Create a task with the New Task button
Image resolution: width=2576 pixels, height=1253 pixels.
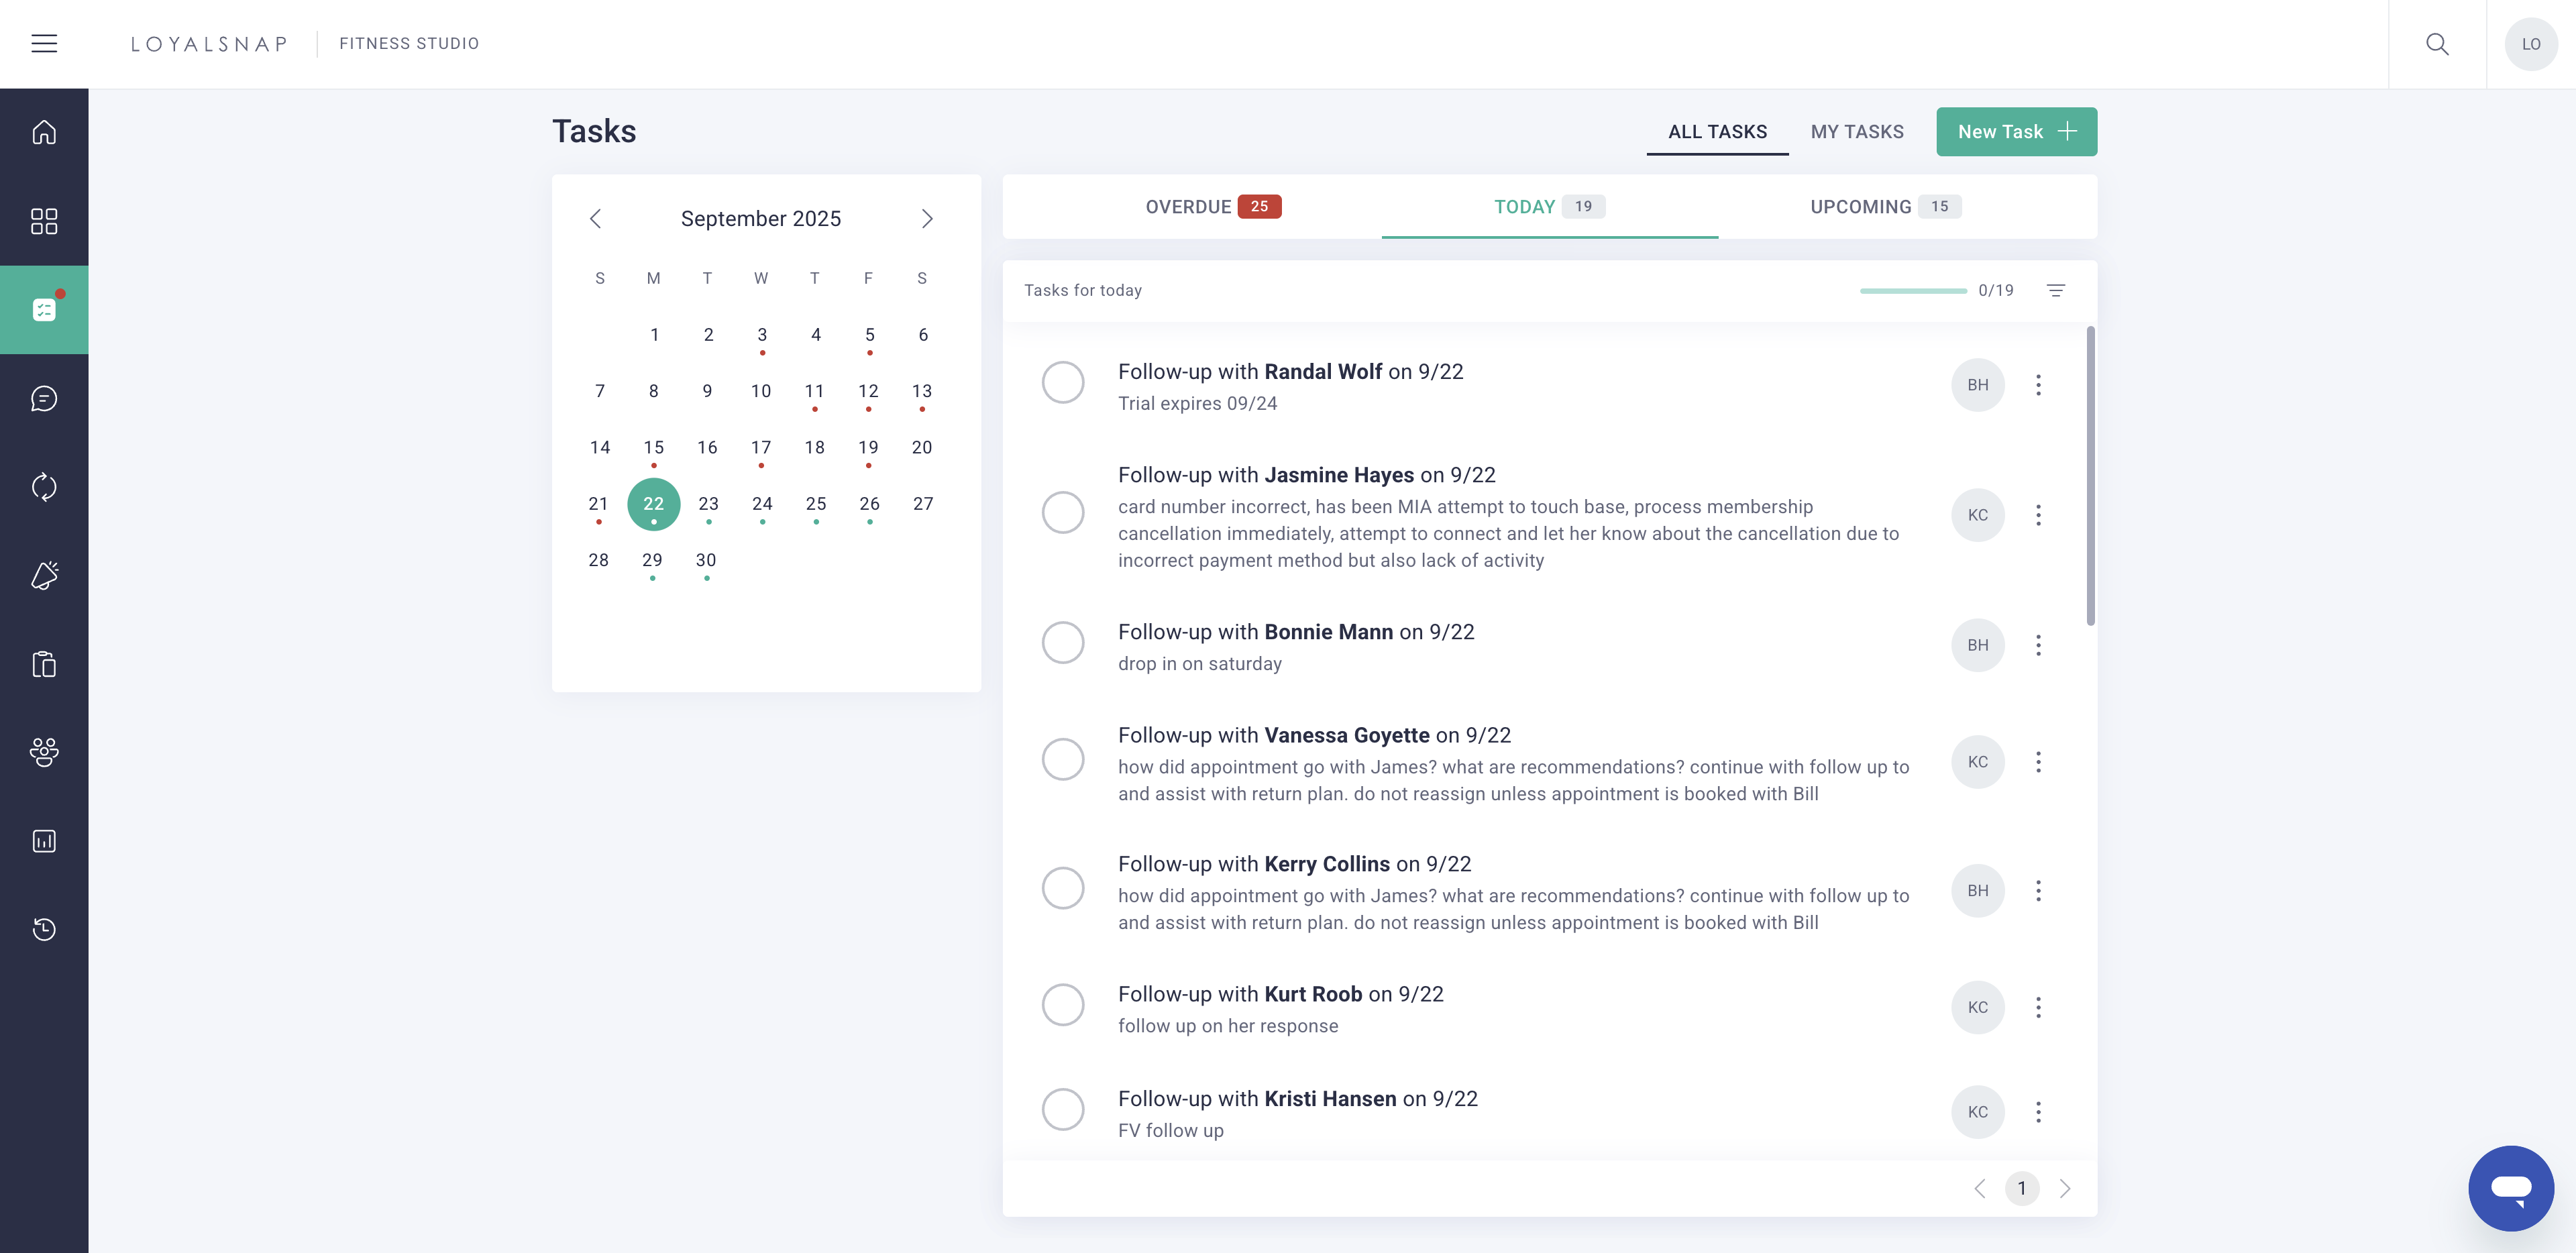click(2016, 131)
